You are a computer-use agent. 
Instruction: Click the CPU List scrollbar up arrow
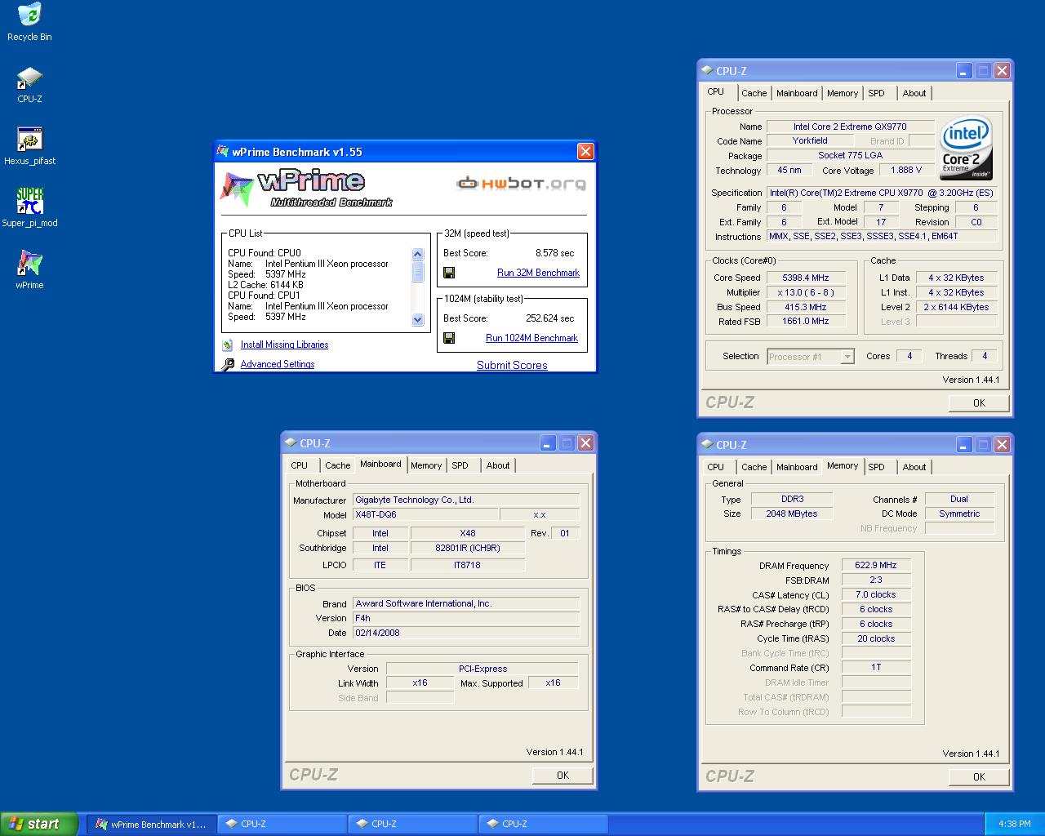pos(418,254)
